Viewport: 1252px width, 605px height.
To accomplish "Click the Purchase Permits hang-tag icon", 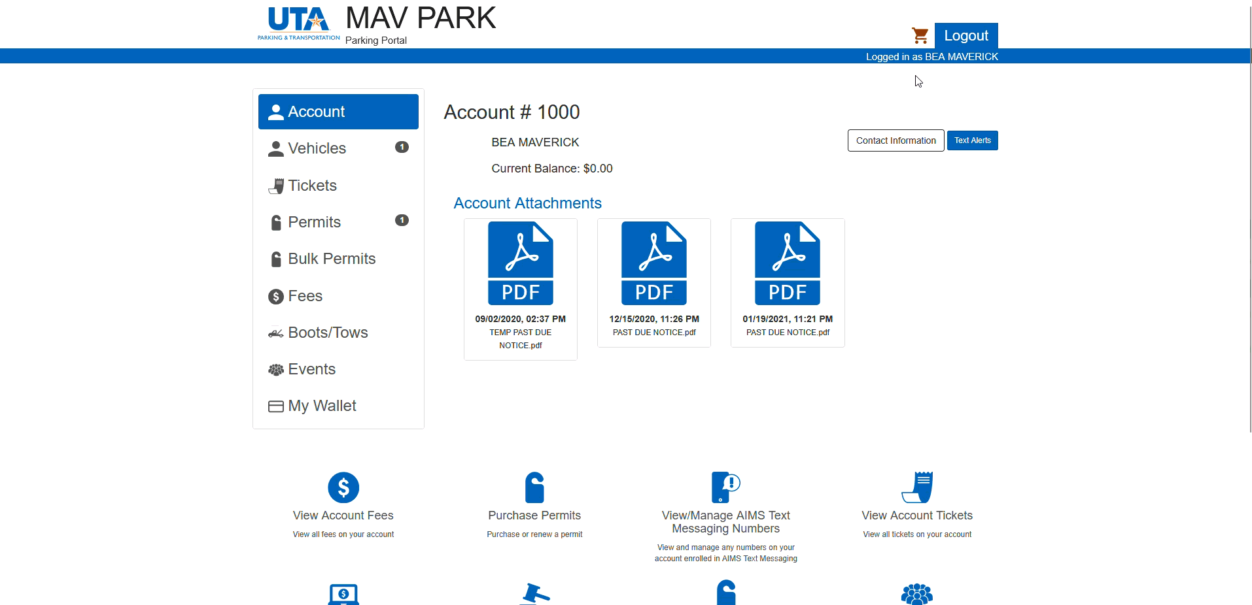I will [x=534, y=487].
